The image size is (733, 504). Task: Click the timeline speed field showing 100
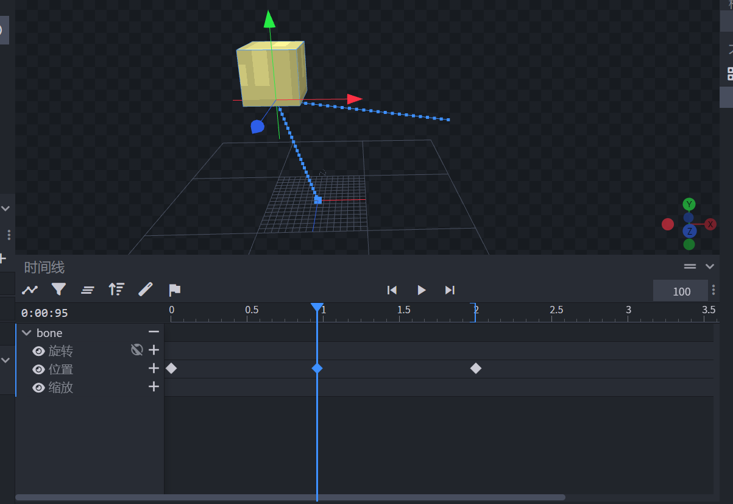click(x=681, y=291)
